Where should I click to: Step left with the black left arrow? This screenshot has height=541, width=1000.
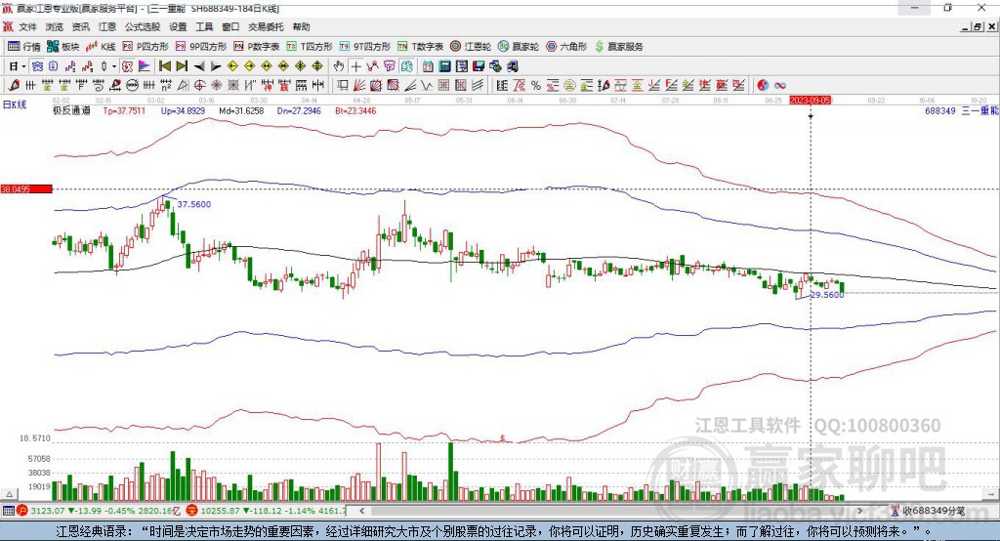point(199,66)
